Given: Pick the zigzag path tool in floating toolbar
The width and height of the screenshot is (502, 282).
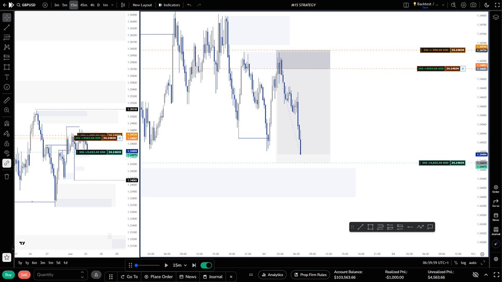Looking at the screenshot, I should point(420,227).
